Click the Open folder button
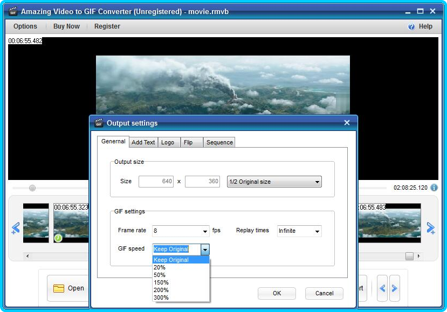 [68, 288]
